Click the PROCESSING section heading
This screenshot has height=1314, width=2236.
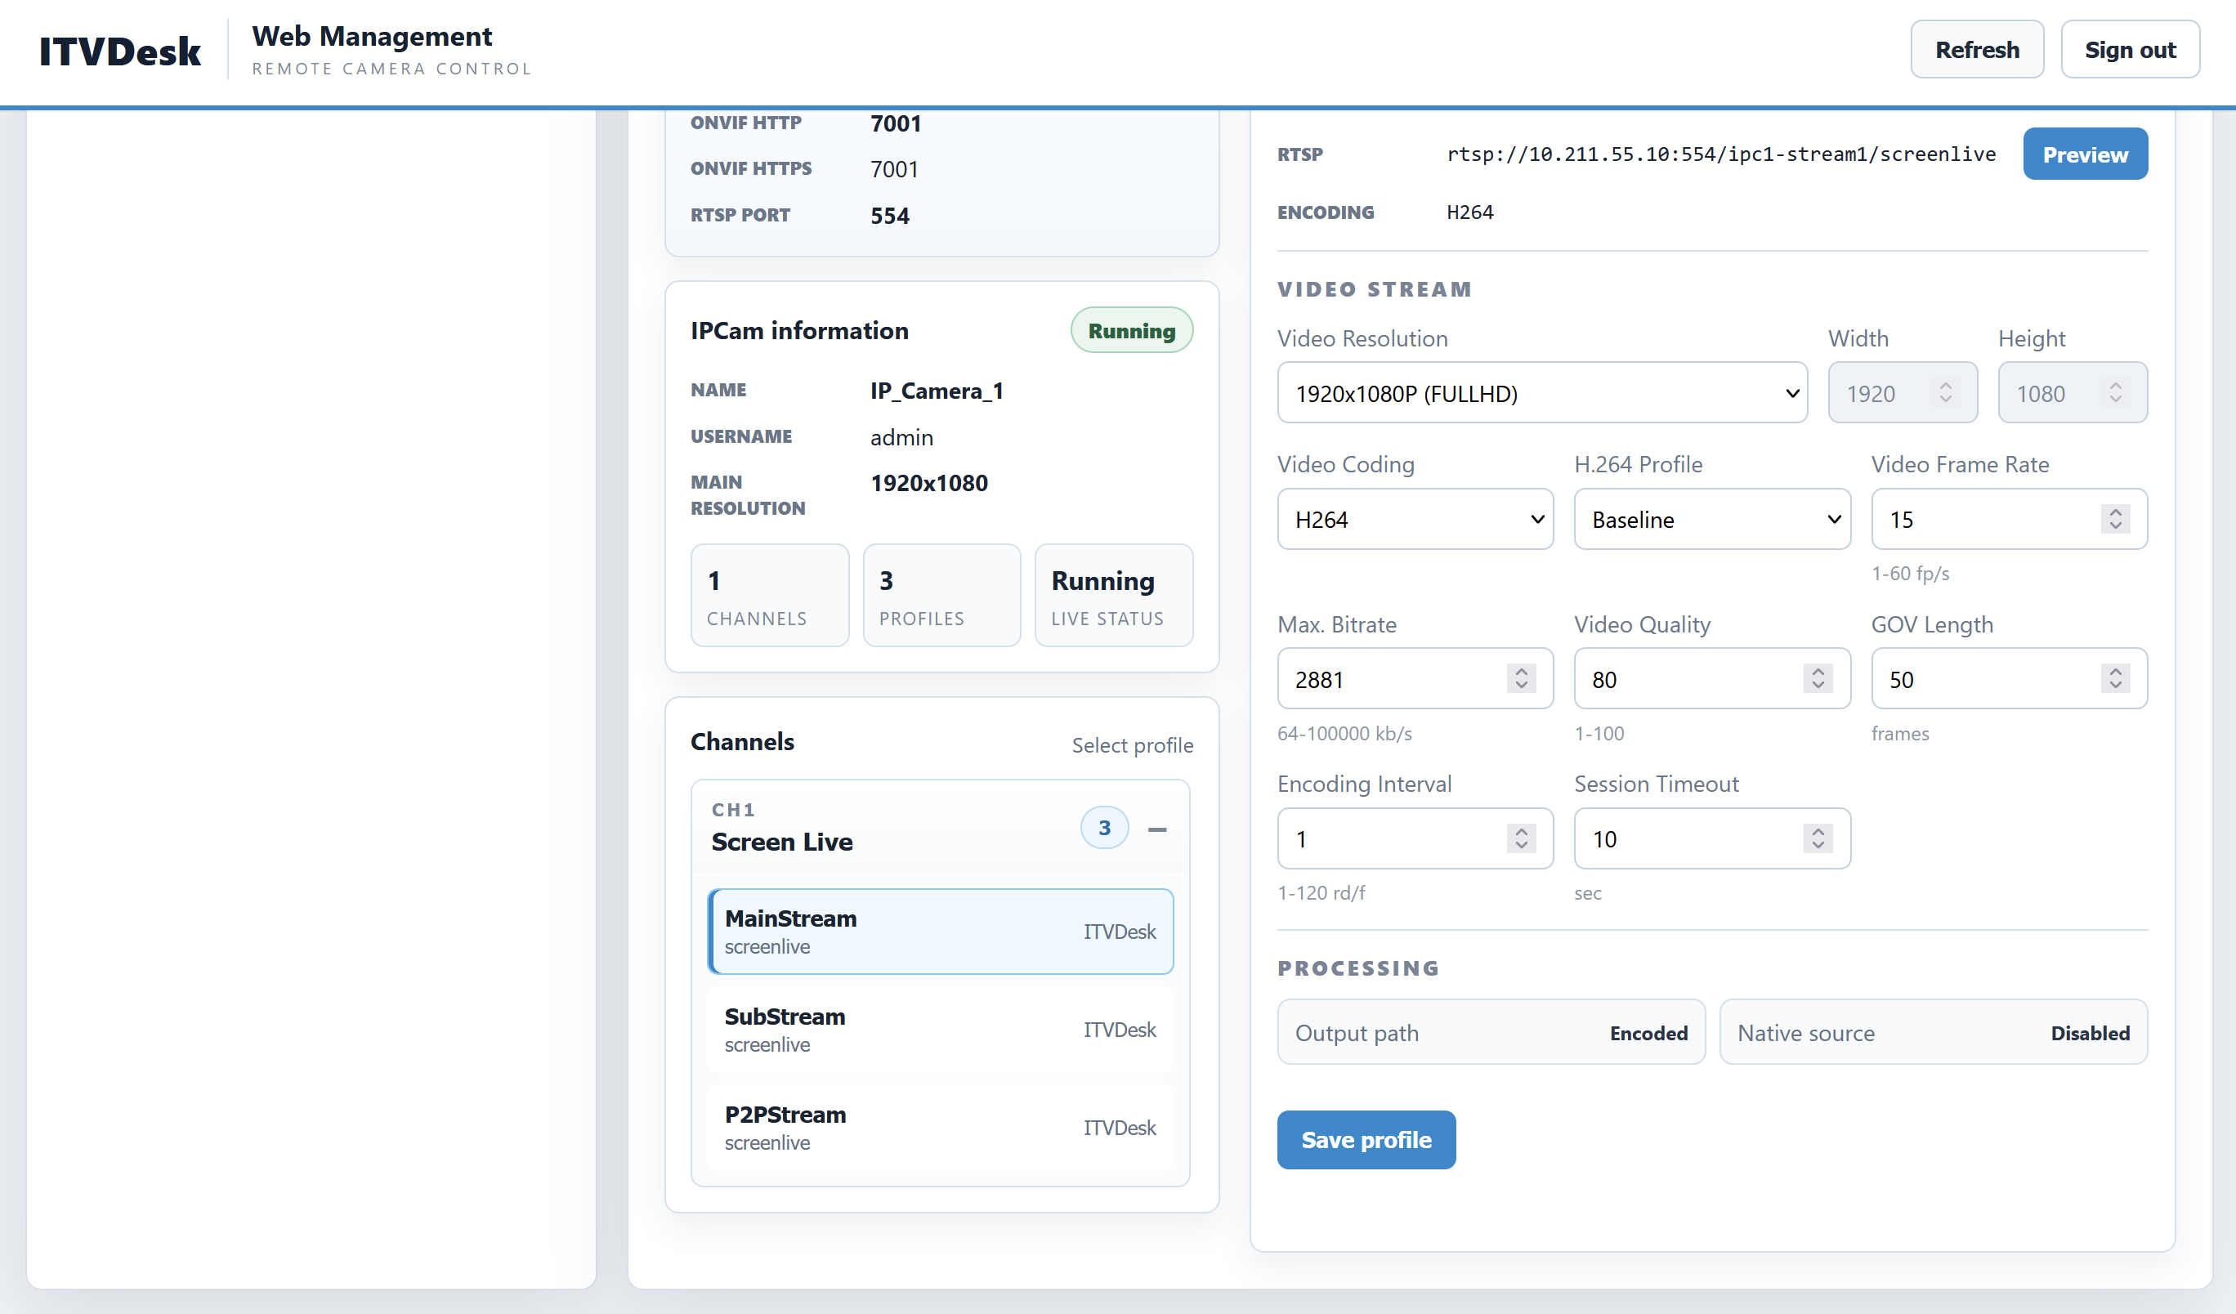pyautogui.click(x=1358, y=968)
